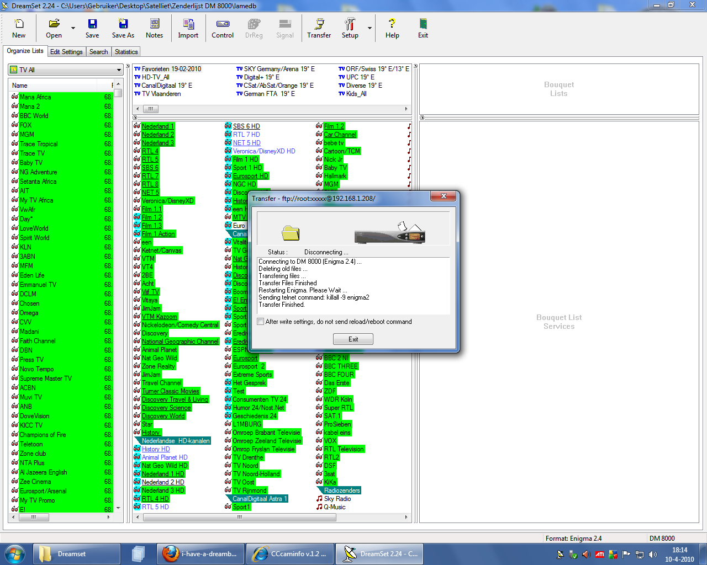Viewport: 707px width, 565px height.
Task: Click the Import toolbar icon
Action: point(188,28)
